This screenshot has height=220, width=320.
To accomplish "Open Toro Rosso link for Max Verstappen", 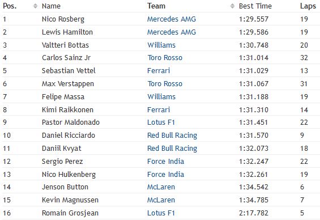I will (165, 84).
